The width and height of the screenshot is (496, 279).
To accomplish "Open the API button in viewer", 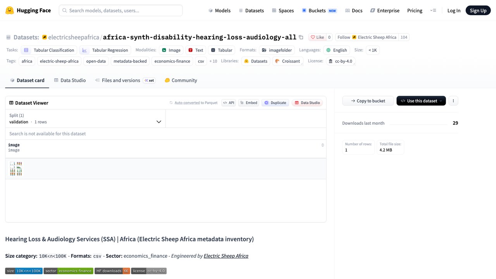I will [229, 103].
